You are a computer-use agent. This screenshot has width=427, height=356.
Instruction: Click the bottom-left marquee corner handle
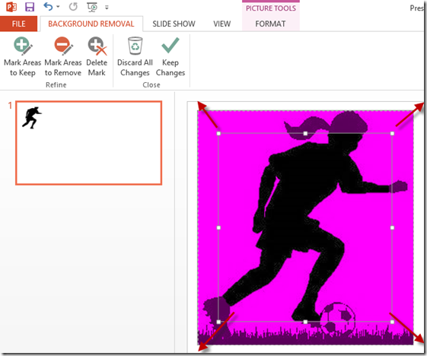[218, 322]
